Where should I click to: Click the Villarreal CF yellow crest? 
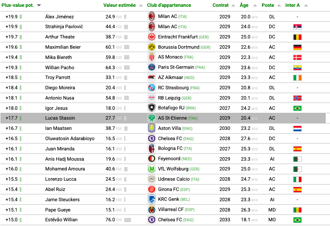(x=152, y=210)
